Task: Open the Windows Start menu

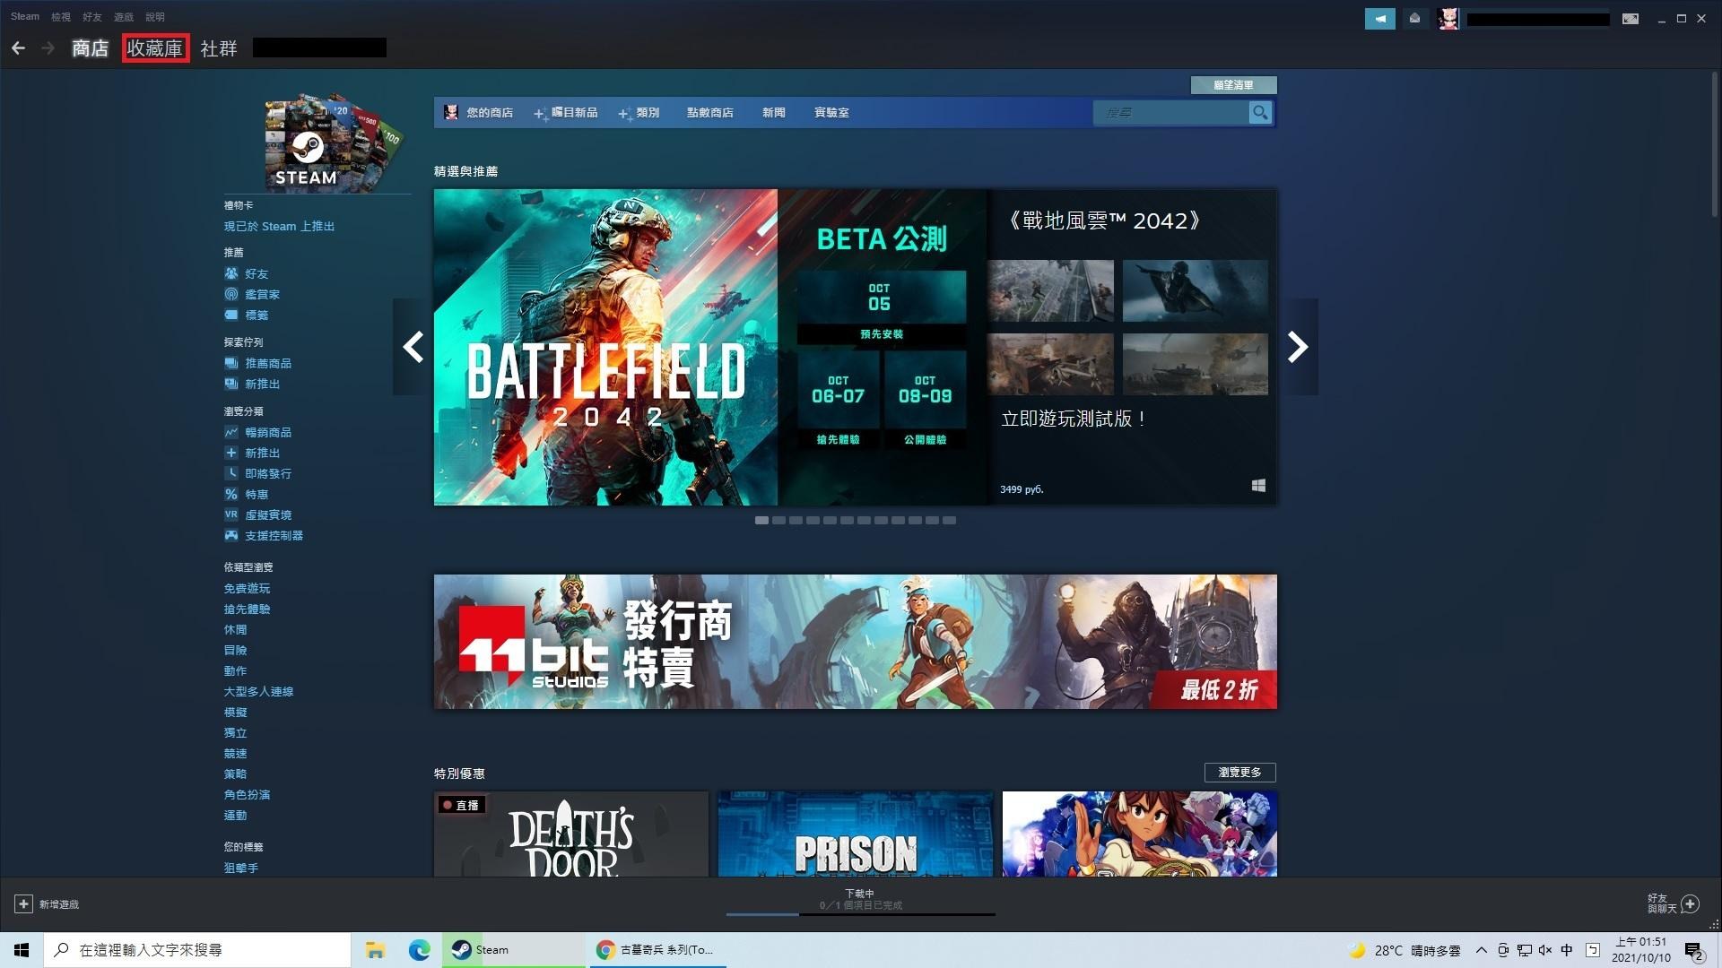Action: (x=22, y=950)
